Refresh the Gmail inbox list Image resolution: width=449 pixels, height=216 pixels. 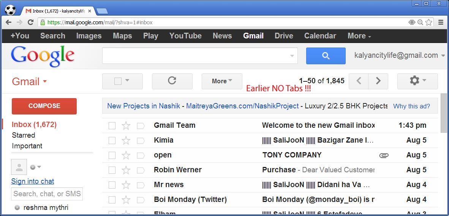click(172, 81)
